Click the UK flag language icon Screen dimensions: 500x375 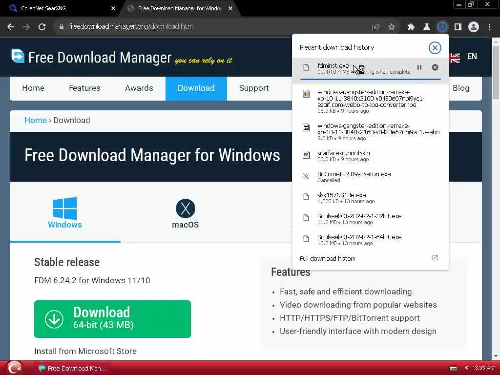pos(455,58)
